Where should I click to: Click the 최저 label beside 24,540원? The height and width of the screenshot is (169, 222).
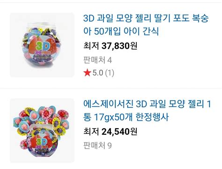[91, 132]
